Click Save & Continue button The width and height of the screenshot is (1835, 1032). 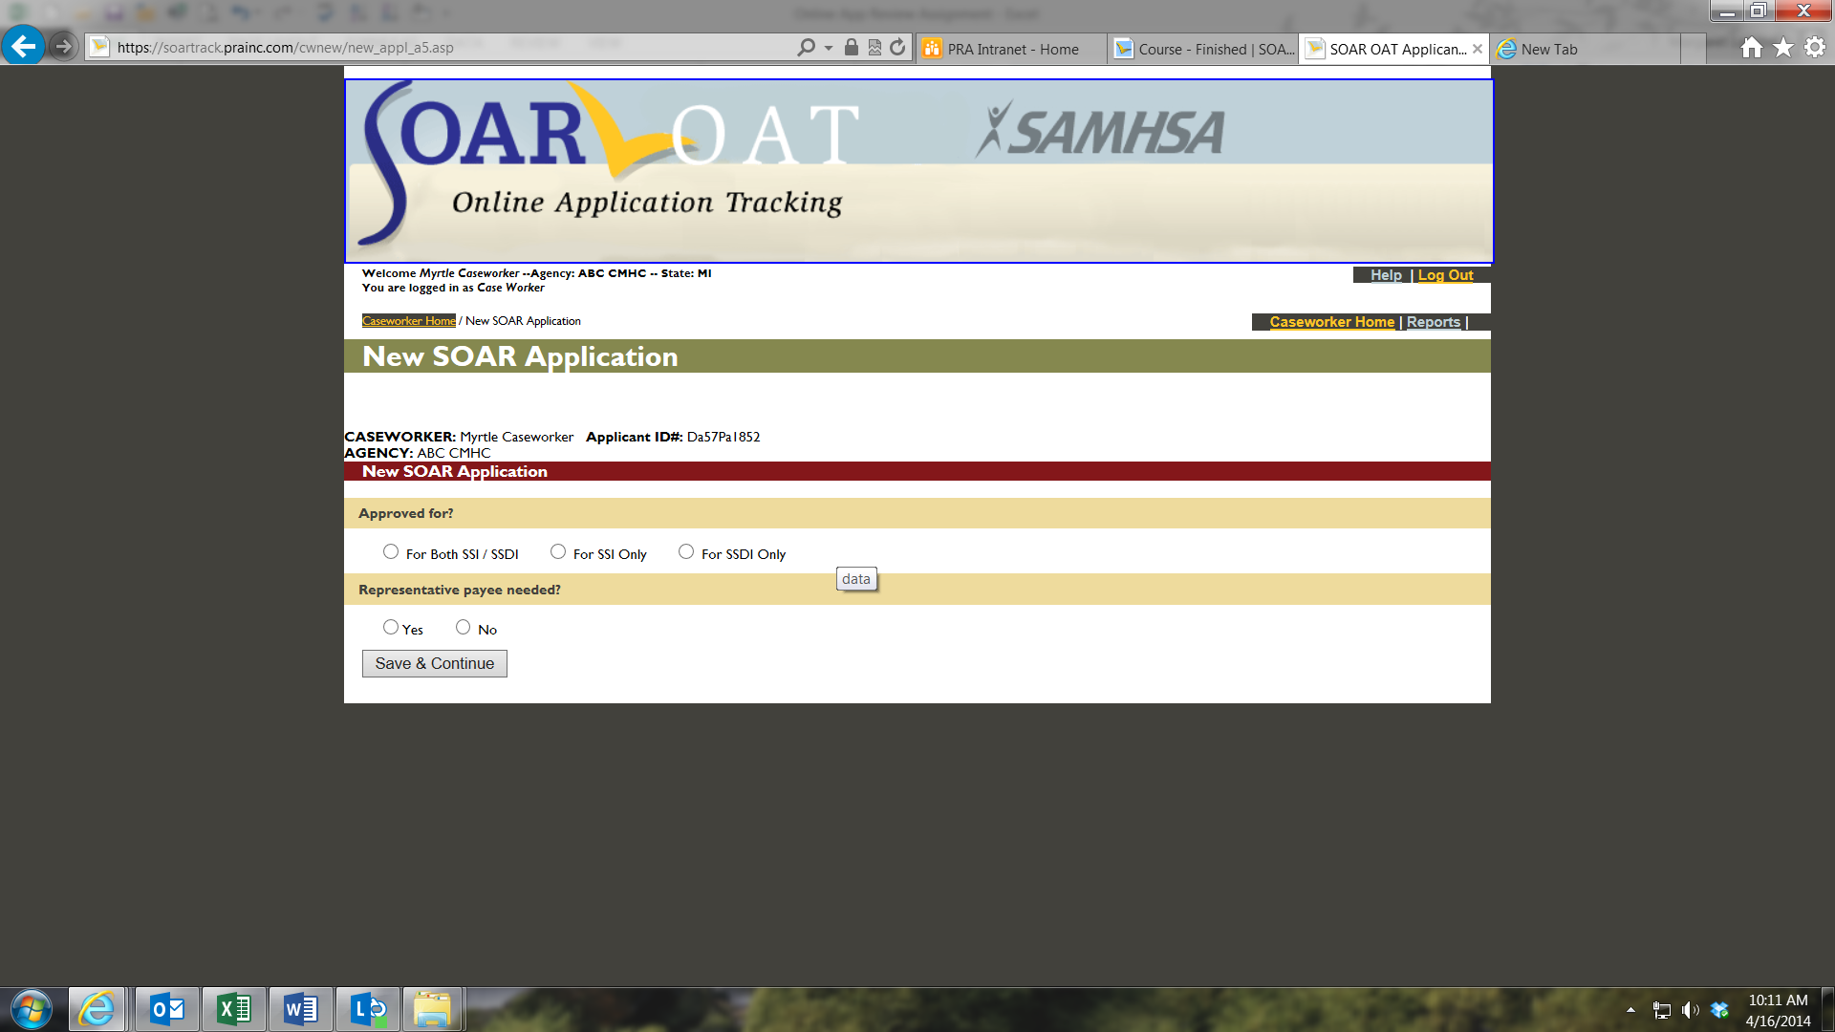tap(434, 664)
